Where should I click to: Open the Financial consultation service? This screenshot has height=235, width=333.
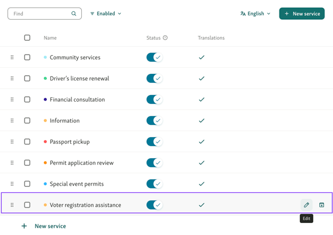click(x=78, y=99)
